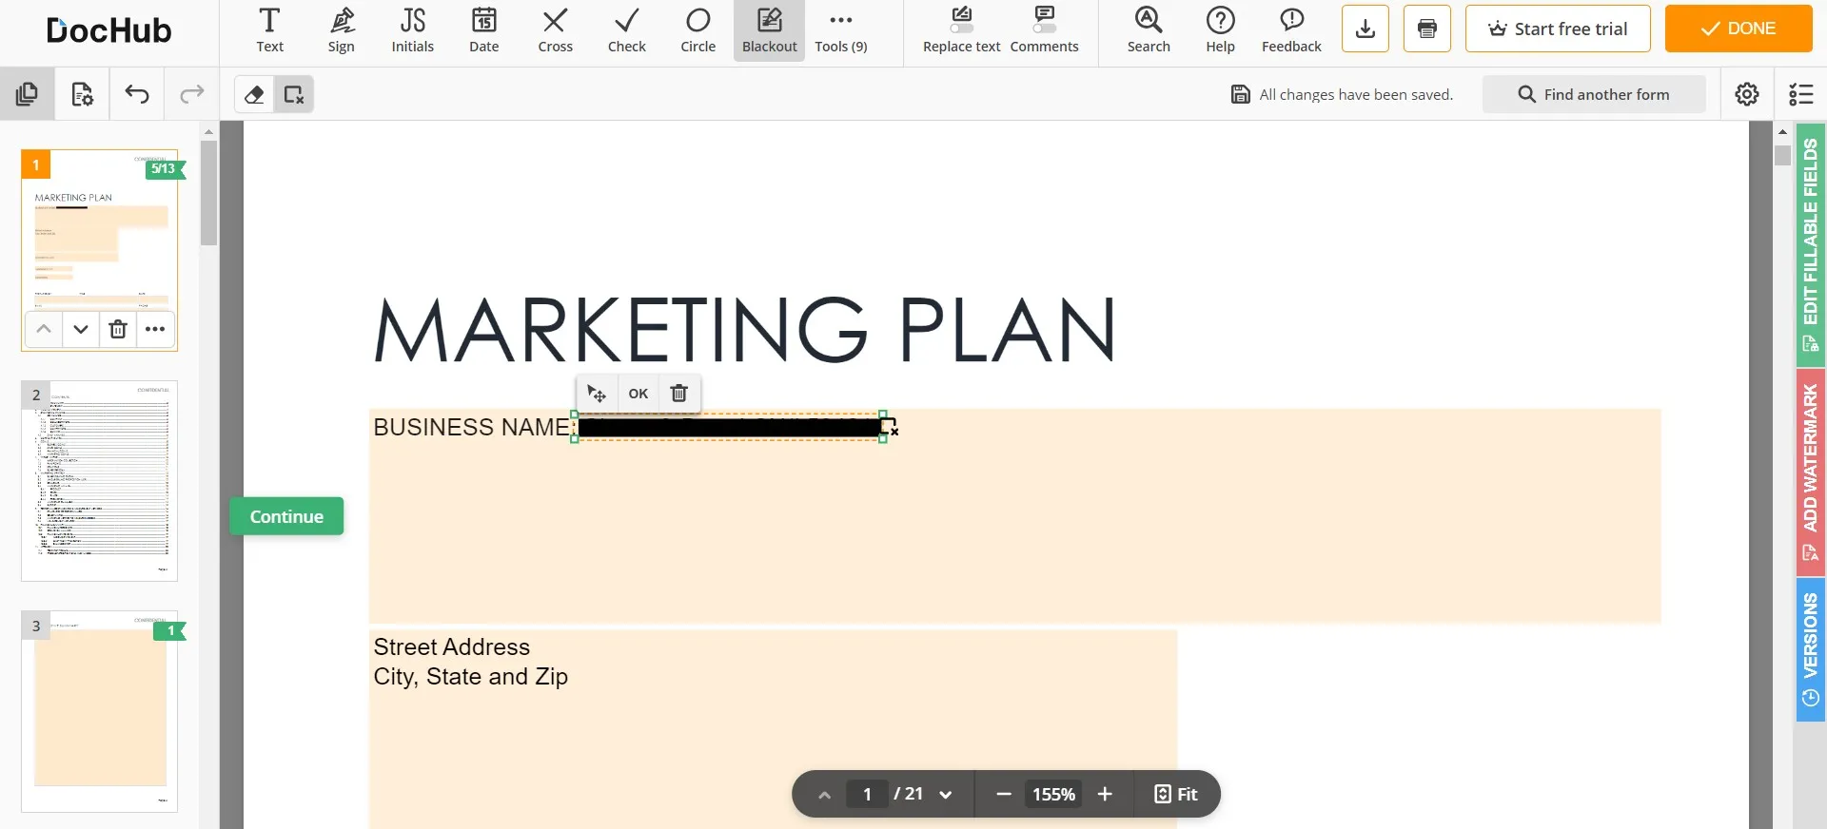Image resolution: width=1827 pixels, height=829 pixels.
Task: Select the eraser tool
Action: pyautogui.click(x=254, y=94)
